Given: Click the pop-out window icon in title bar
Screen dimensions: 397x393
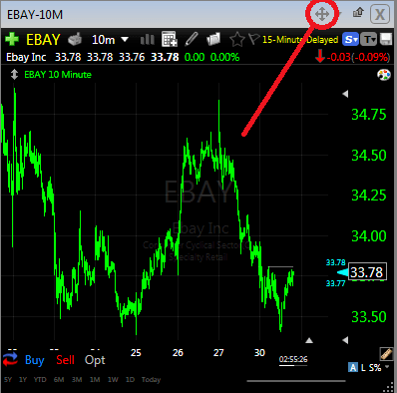Looking at the screenshot, I should click(x=358, y=13).
